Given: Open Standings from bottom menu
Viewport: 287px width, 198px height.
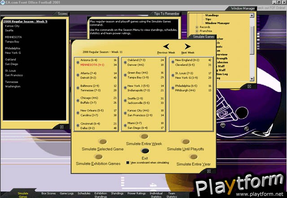Looking at the screenshot, I should click(117, 193).
